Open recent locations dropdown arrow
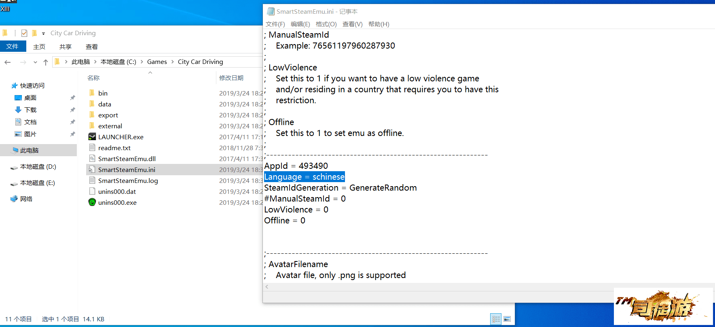This screenshot has height=327, width=715. pos(35,62)
